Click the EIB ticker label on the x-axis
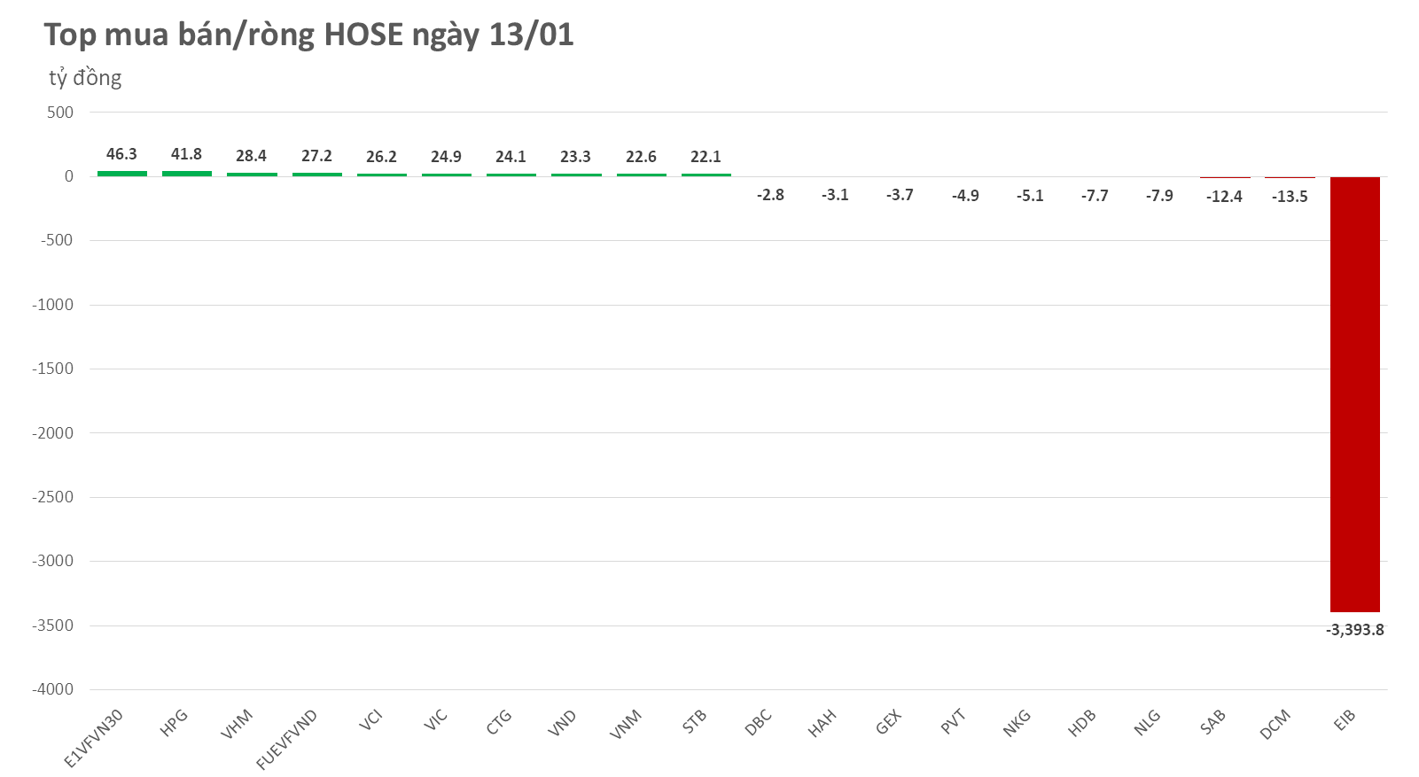1419x777 pixels. point(1345,720)
